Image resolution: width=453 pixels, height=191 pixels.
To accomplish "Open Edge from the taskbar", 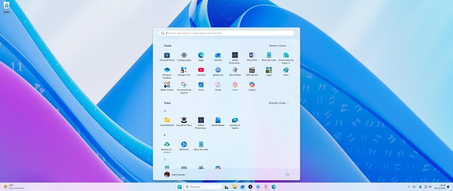I will [x=273, y=187].
